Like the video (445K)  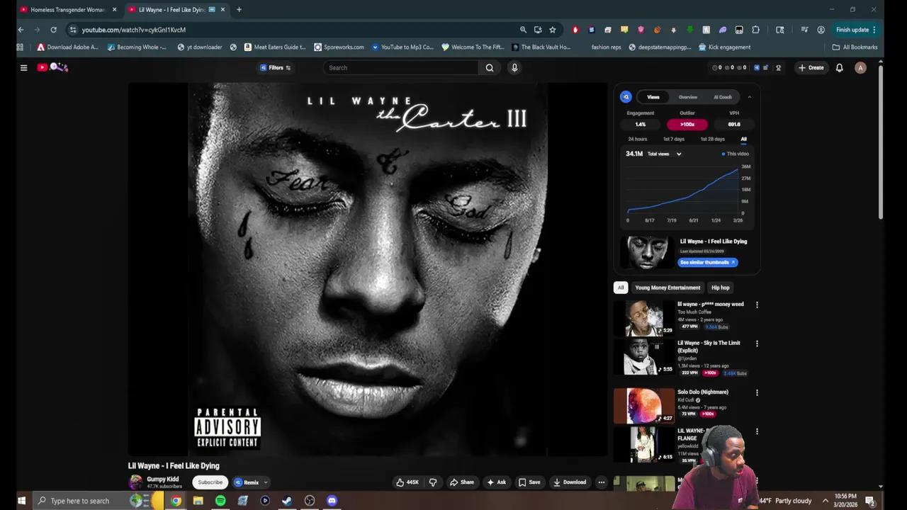407,482
